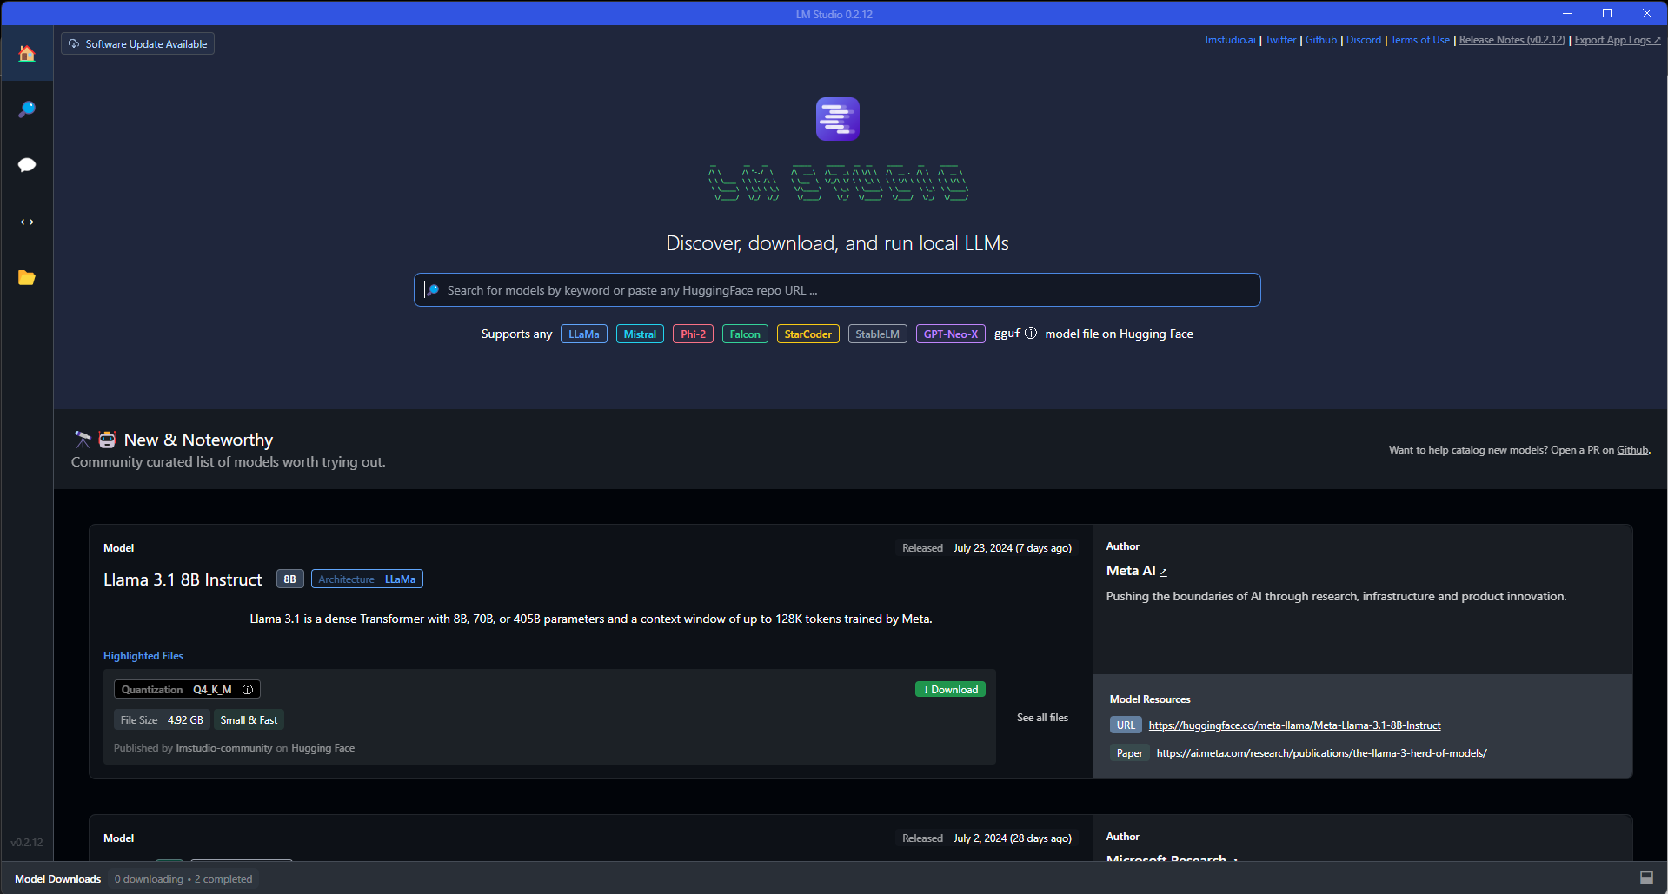
Task: Click the Highlighted Files label
Action: [x=143, y=656]
